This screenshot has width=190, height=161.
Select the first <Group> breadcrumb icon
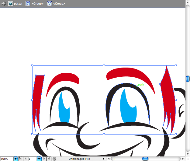coord(28,4)
